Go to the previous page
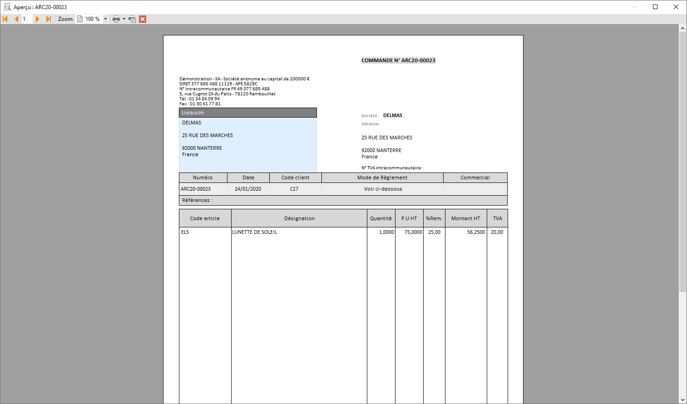687x404 pixels. point(16,19)
